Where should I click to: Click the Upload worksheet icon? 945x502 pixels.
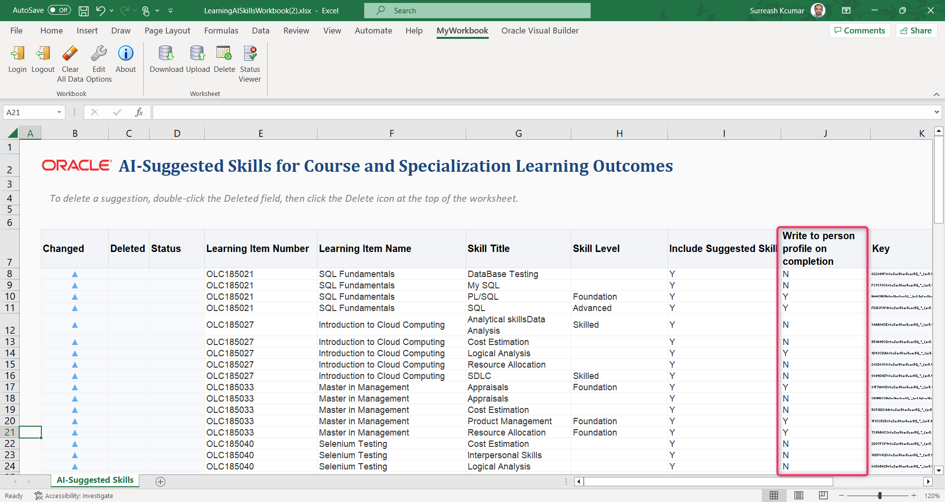point(198,54)
